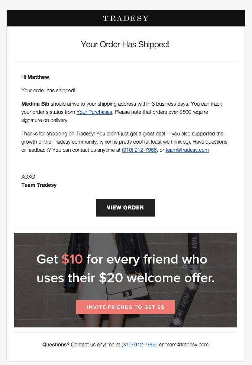This screenshot has width=252, height=365.
Task: Click the bold name Matthew in greeting
Action: 38,77
